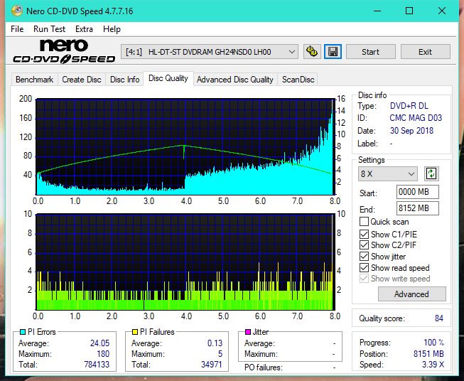Select the Disc Quality tab

(168, 78)
